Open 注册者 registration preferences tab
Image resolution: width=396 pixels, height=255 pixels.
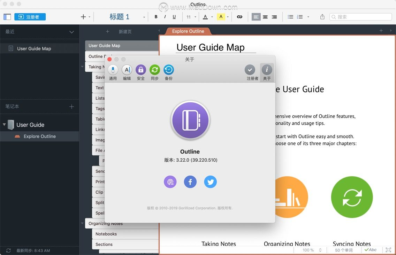tap(252, 73)
